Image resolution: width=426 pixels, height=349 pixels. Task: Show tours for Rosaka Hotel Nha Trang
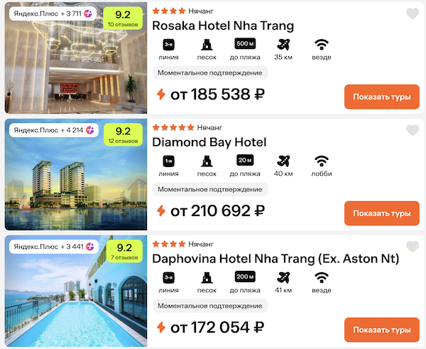(x=382, y=97)
